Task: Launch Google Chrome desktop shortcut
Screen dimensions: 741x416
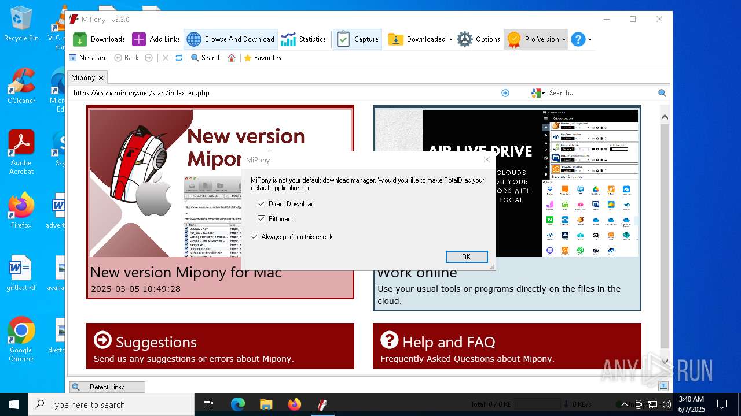Action: (x=21, y=340)
